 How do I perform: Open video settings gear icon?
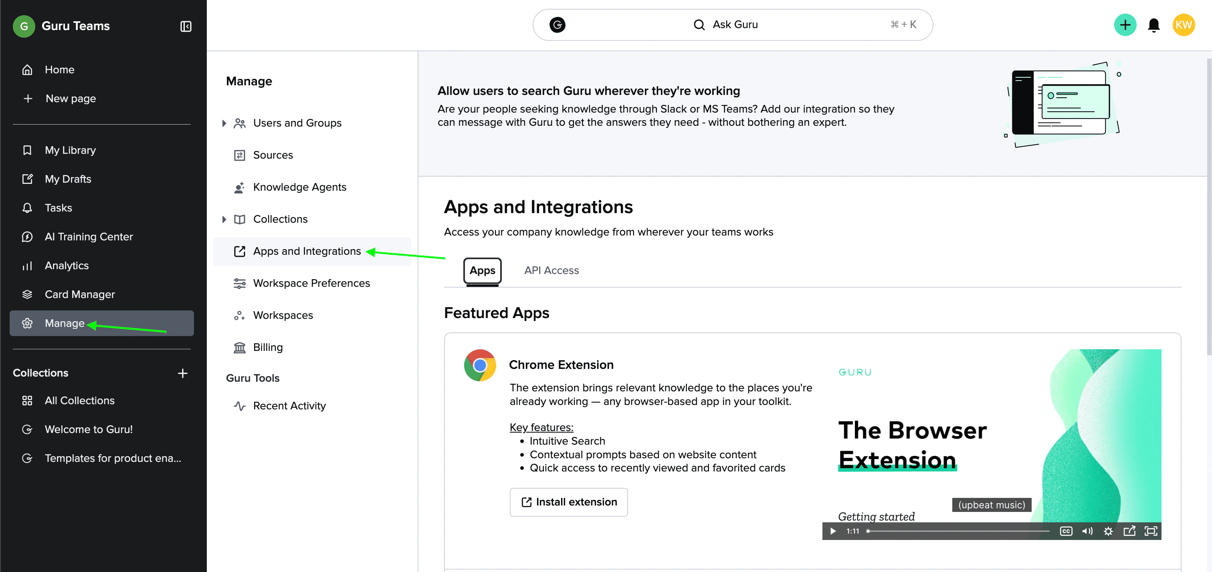tap(1108, 531)
